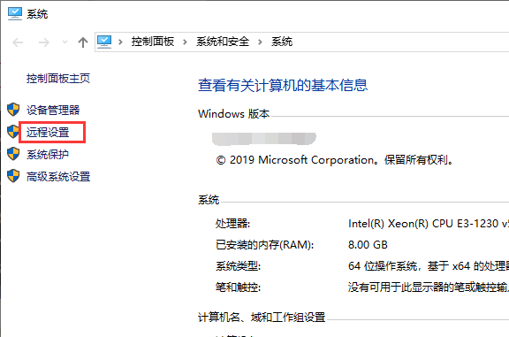Image resolution: width=509 pixels, height=337 pixels.
Task: Select 系统和安全 in the address breadcrumb
Action: 223,42
